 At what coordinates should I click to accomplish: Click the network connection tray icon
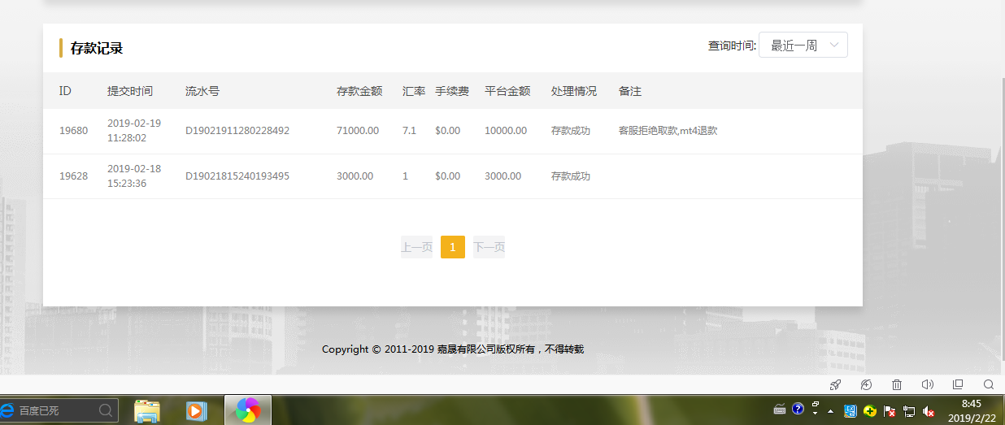[909, 411]
